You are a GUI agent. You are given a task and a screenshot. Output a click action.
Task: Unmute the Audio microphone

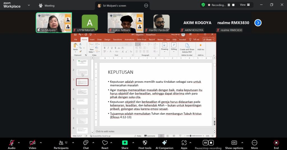(x=11, y=144)
